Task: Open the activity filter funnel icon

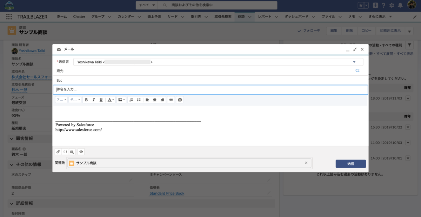Action: (x=409, y=45)
